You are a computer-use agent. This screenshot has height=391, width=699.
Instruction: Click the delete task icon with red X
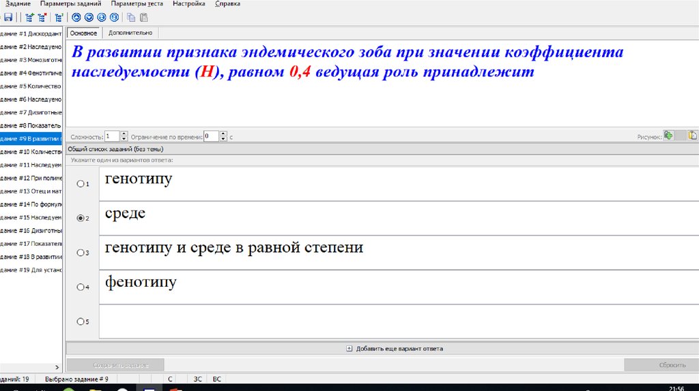42,17
